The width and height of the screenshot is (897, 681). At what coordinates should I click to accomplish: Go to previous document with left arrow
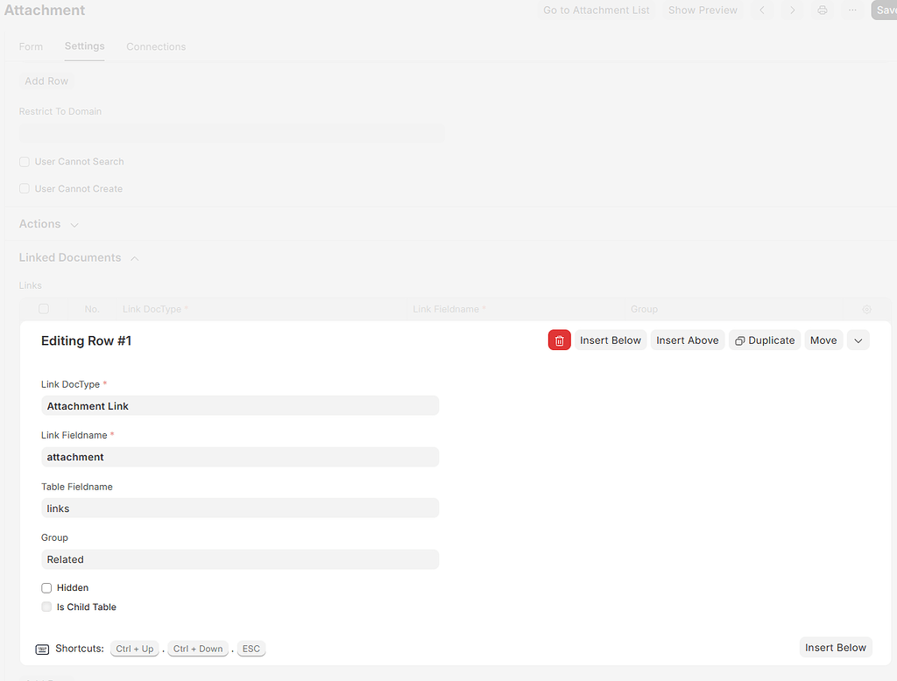tap(762, 11)
